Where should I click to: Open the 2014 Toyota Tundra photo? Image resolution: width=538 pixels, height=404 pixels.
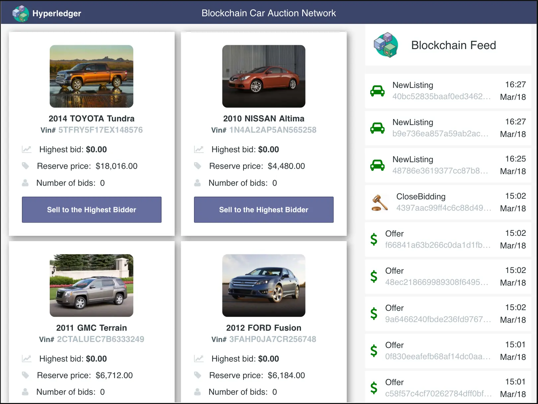click(x=92, y=76)
